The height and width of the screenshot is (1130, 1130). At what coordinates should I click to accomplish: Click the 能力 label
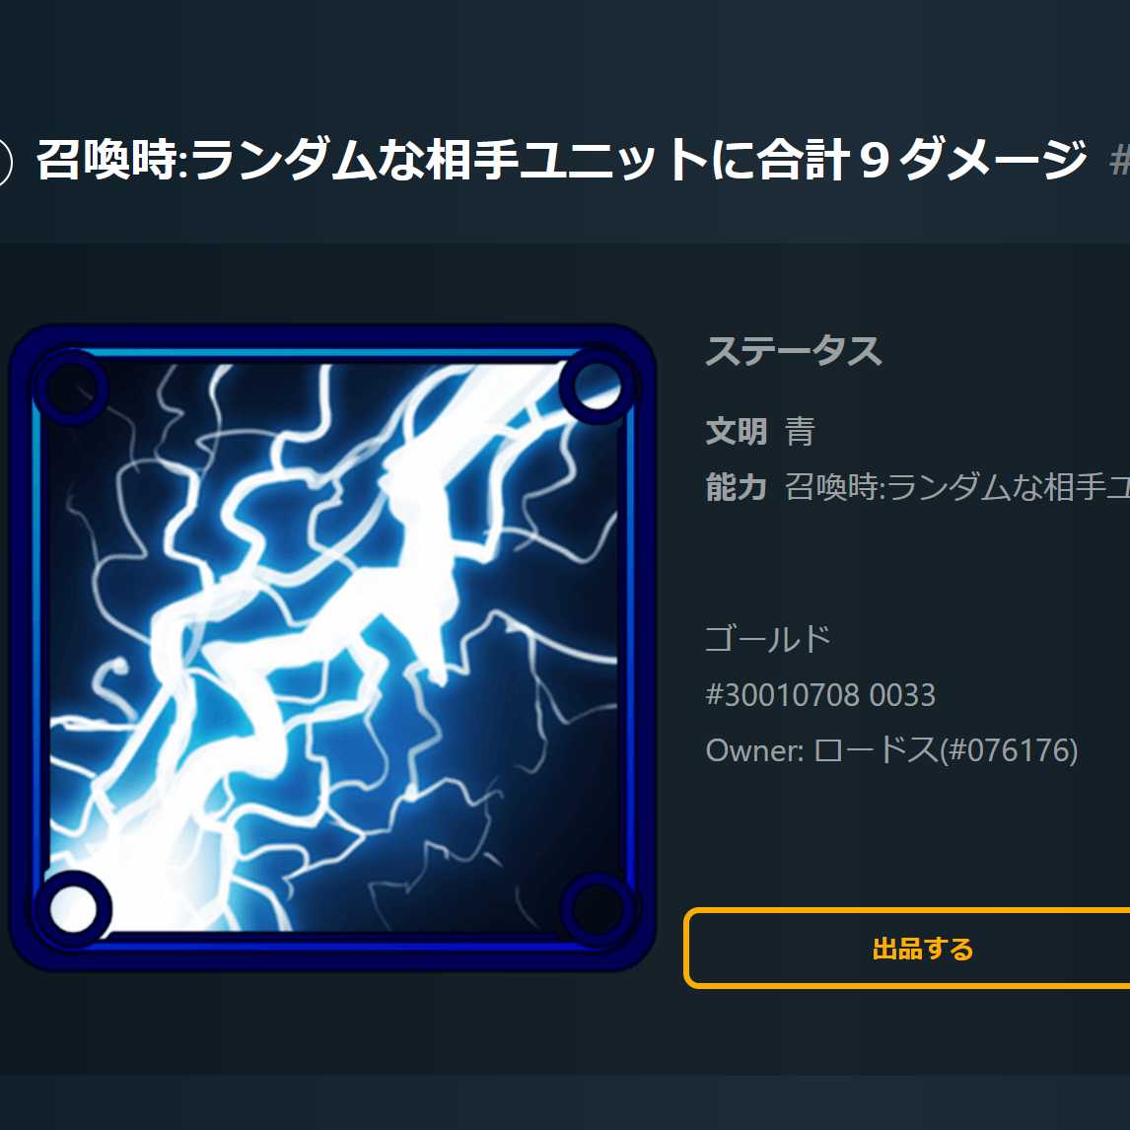pyautogui.click(x=736, y=487)
